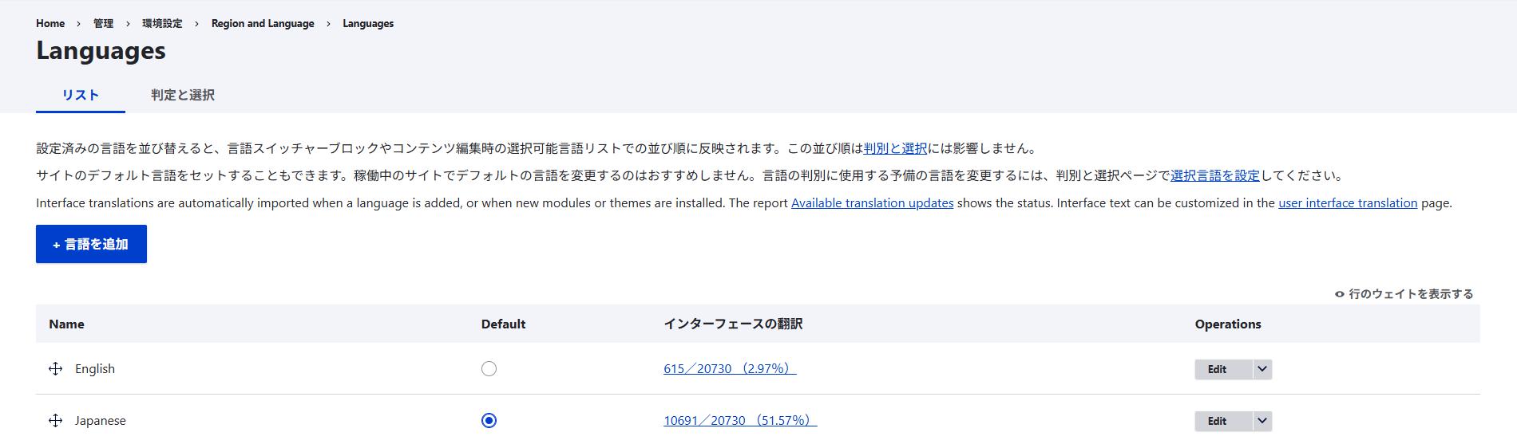
Task: Expand the Japanese operations dropdown arrow
Action: (x=1262, y=421)
